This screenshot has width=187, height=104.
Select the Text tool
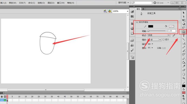[184, 36]
